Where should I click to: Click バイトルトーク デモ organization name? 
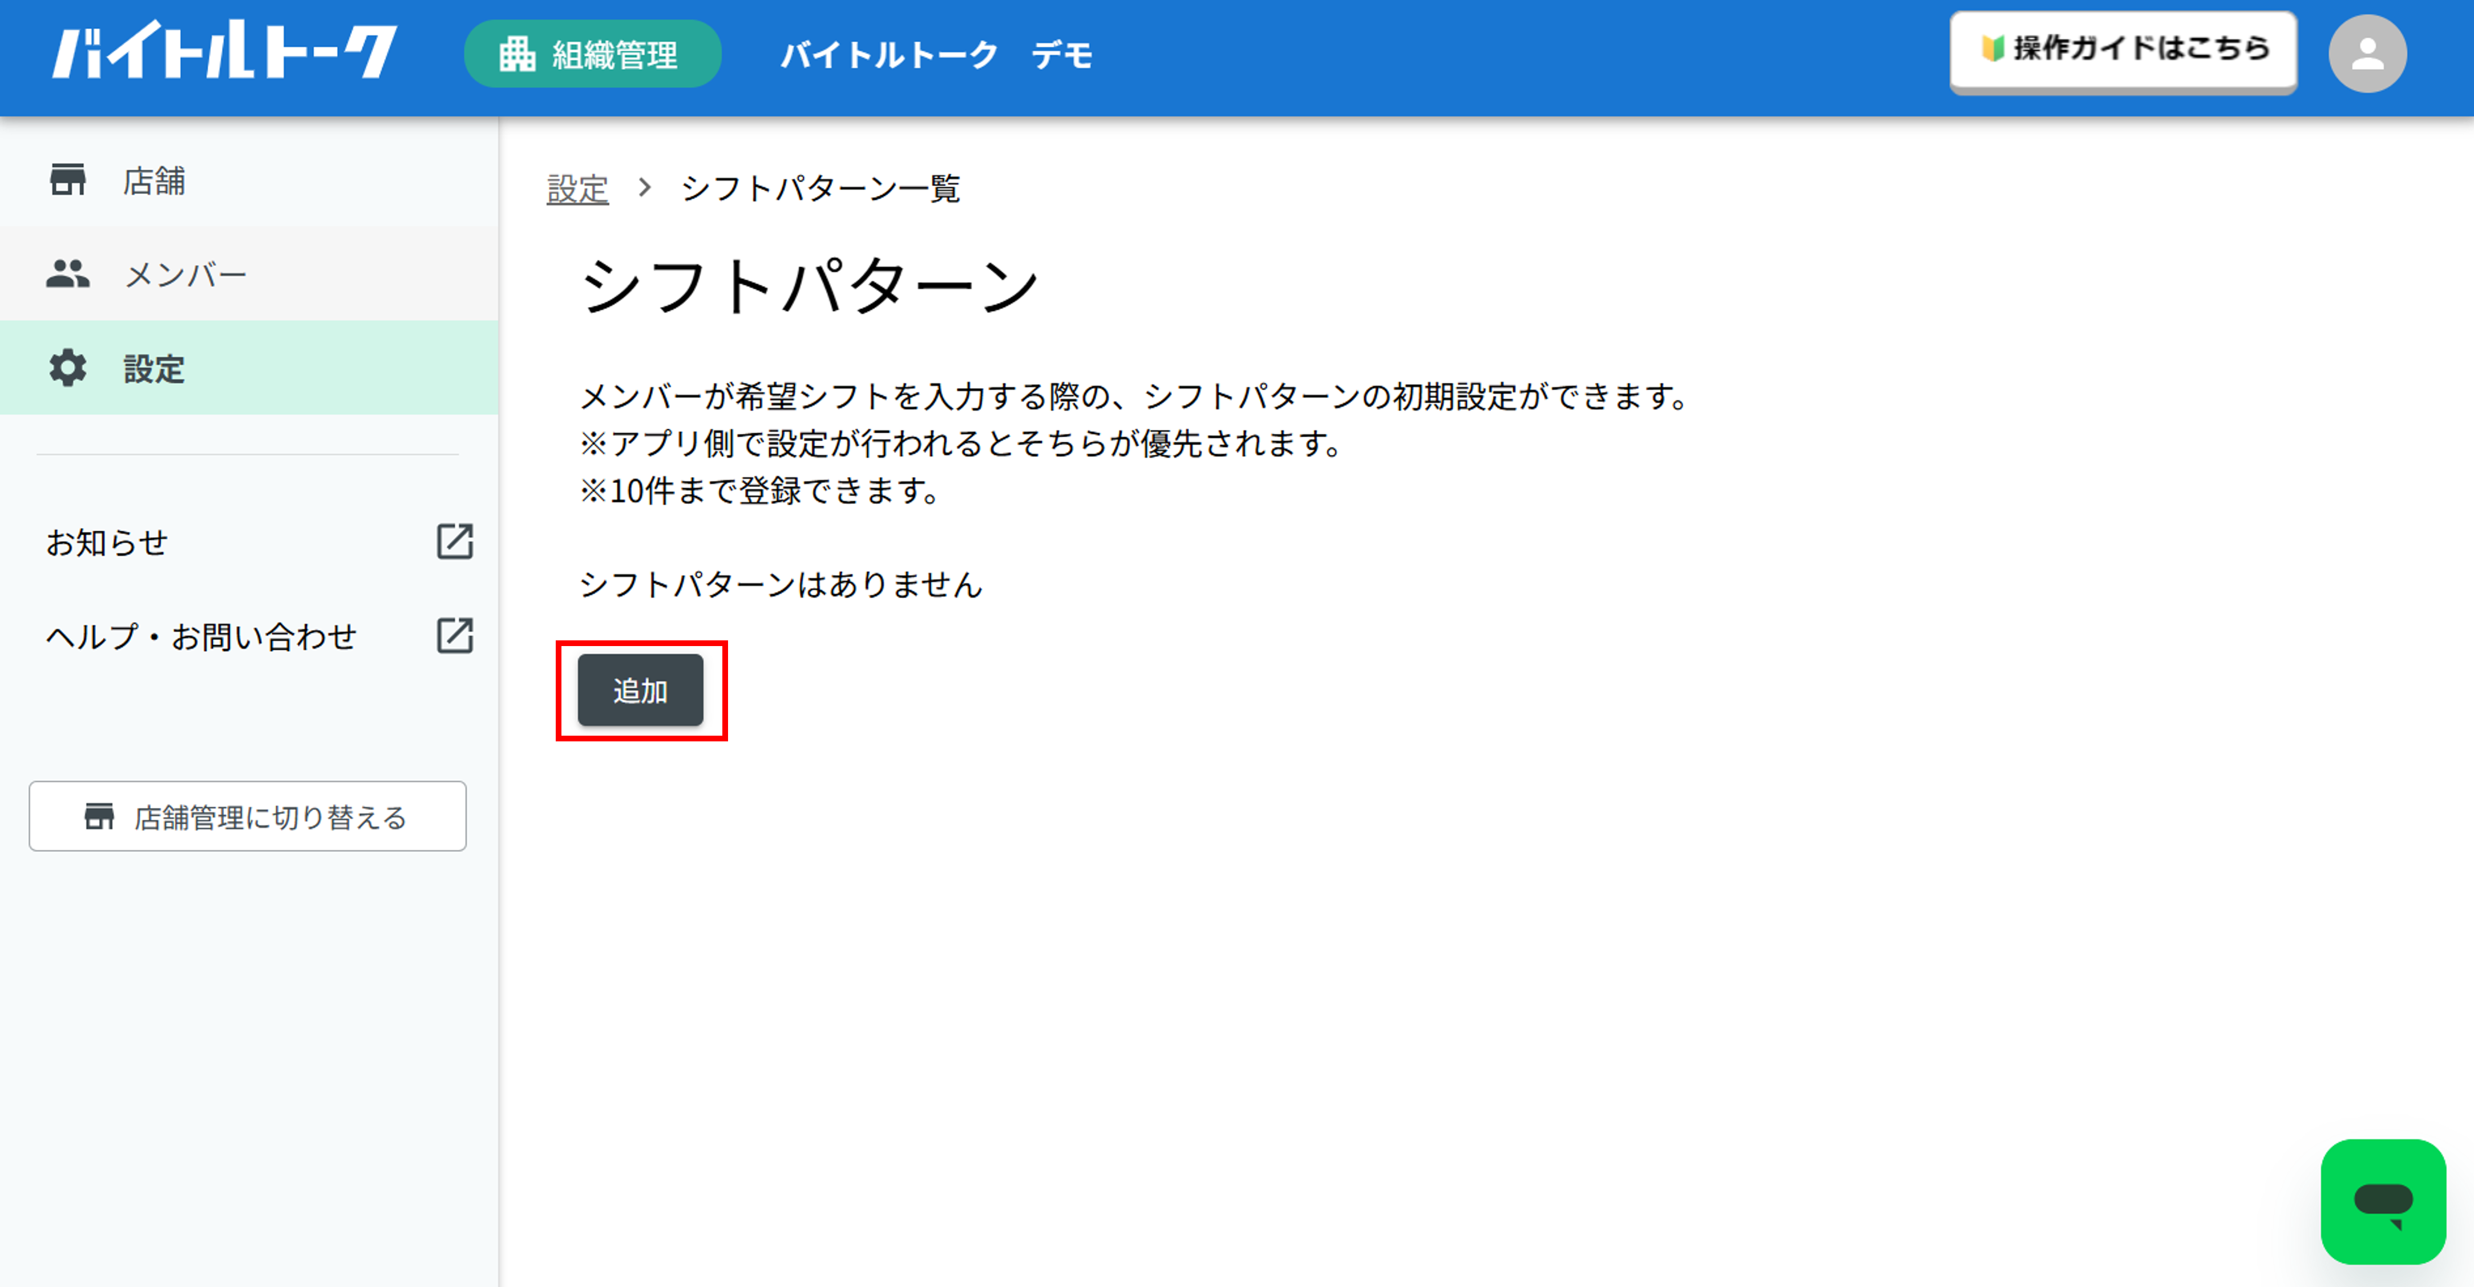[x=936, y=55]
